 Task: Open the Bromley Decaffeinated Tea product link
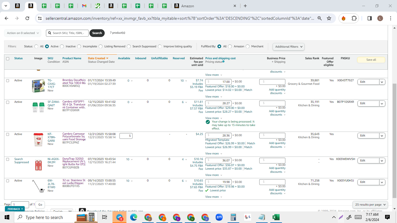click(x=74, y=82)
